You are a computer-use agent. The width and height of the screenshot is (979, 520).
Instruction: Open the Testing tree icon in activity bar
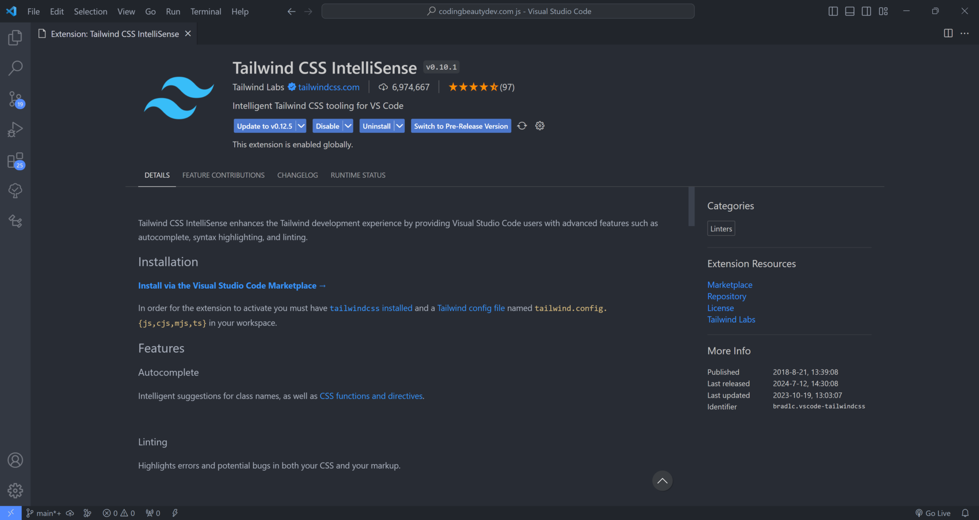15,191
